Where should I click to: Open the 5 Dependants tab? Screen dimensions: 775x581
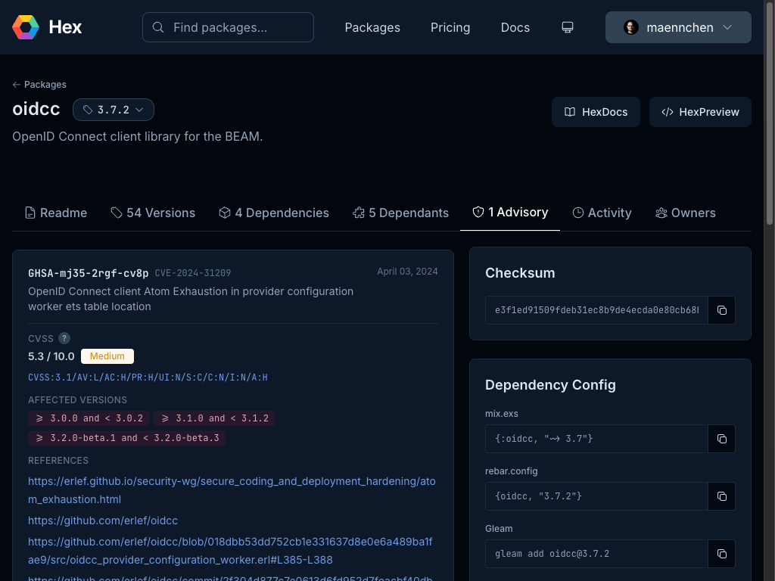pos(401,213)
